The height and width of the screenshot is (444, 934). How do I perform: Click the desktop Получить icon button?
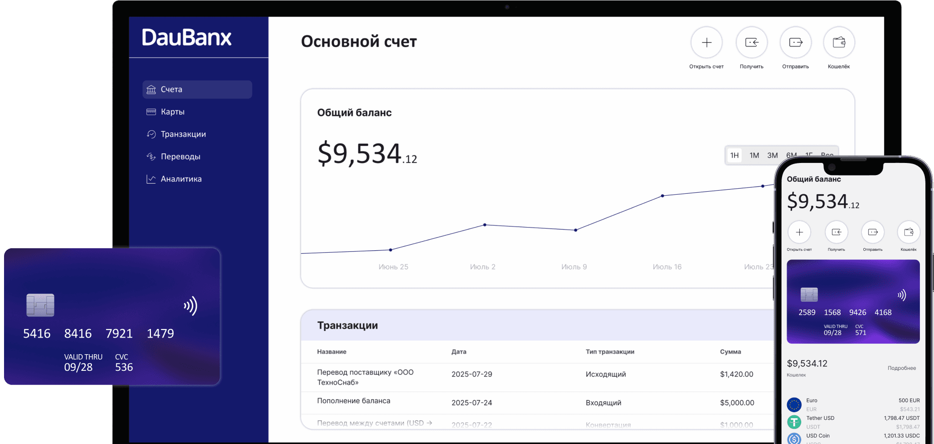(x=752, y=42)
